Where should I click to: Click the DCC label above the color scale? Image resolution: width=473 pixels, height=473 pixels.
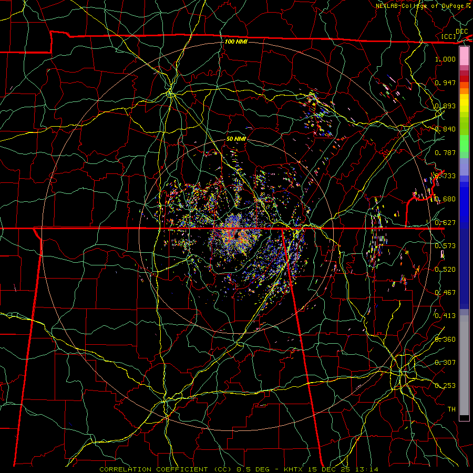pos(461,32)
